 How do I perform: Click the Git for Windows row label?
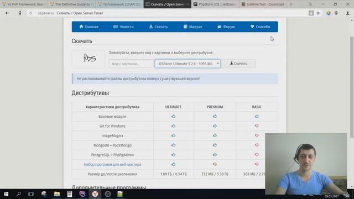[112, 126]
